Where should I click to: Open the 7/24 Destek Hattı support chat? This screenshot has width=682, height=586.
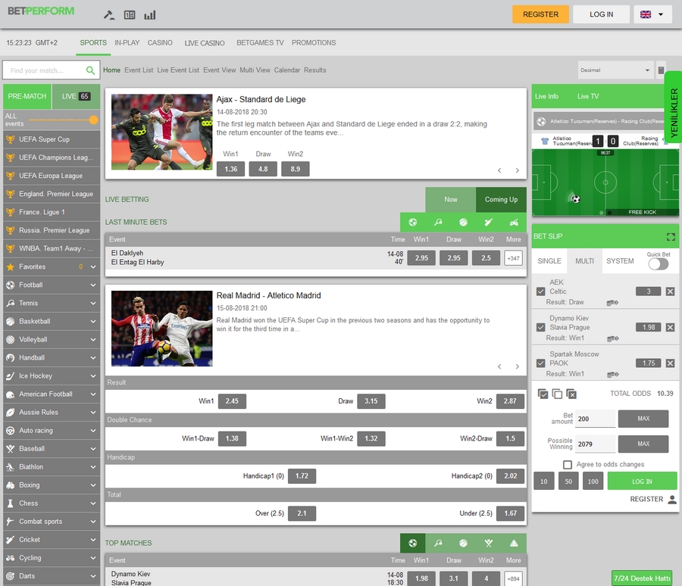pos(642,578)
